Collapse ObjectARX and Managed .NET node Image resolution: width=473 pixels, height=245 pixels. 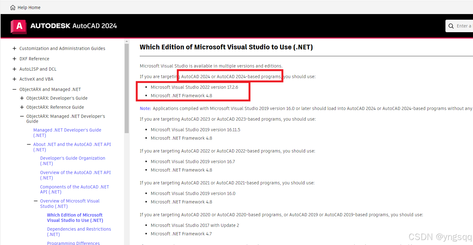coord(14,89)
